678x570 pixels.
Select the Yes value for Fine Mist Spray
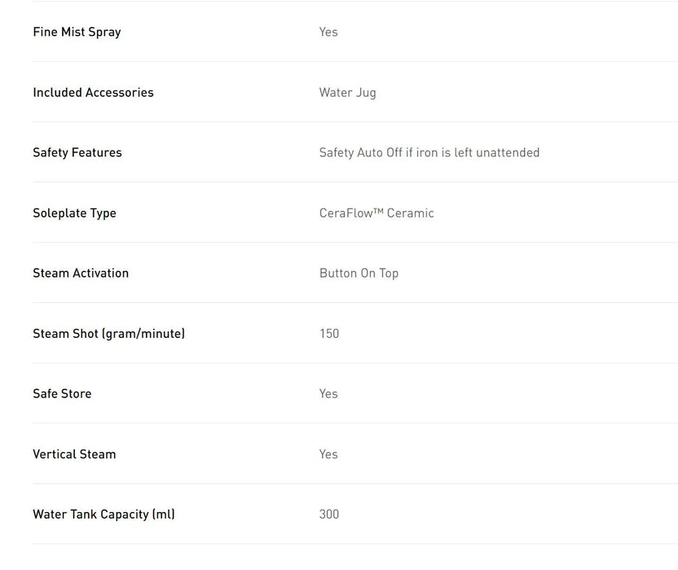328,32
